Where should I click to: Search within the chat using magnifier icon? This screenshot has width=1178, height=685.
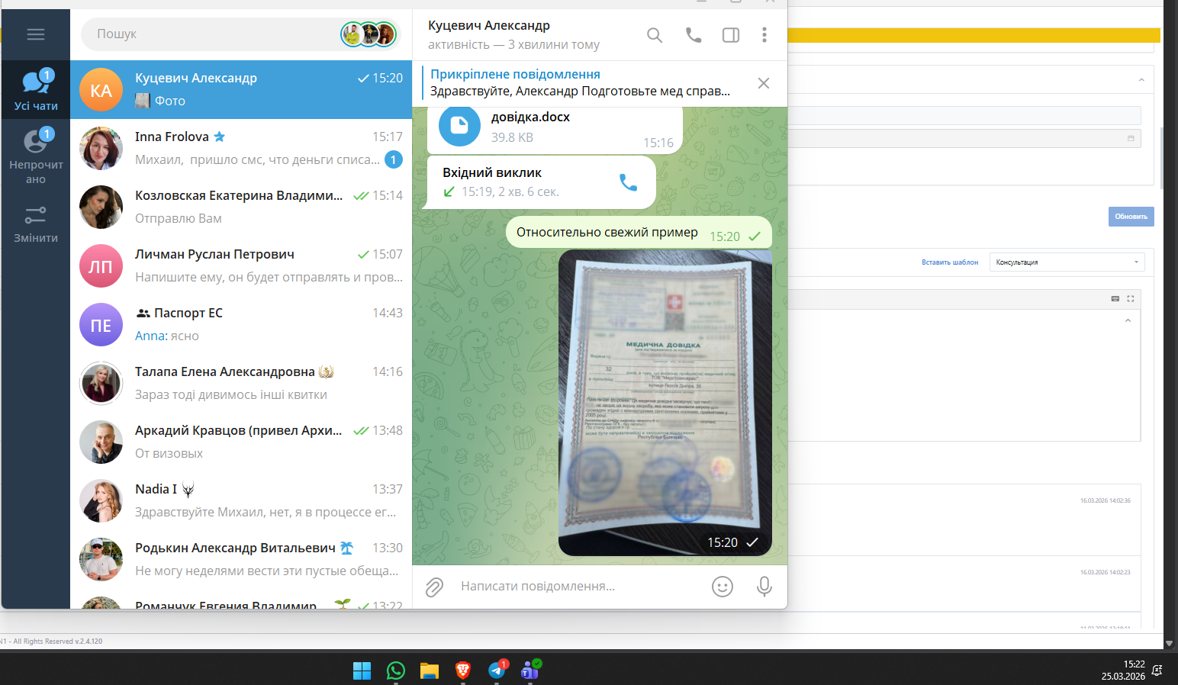[x=654, y=35]
